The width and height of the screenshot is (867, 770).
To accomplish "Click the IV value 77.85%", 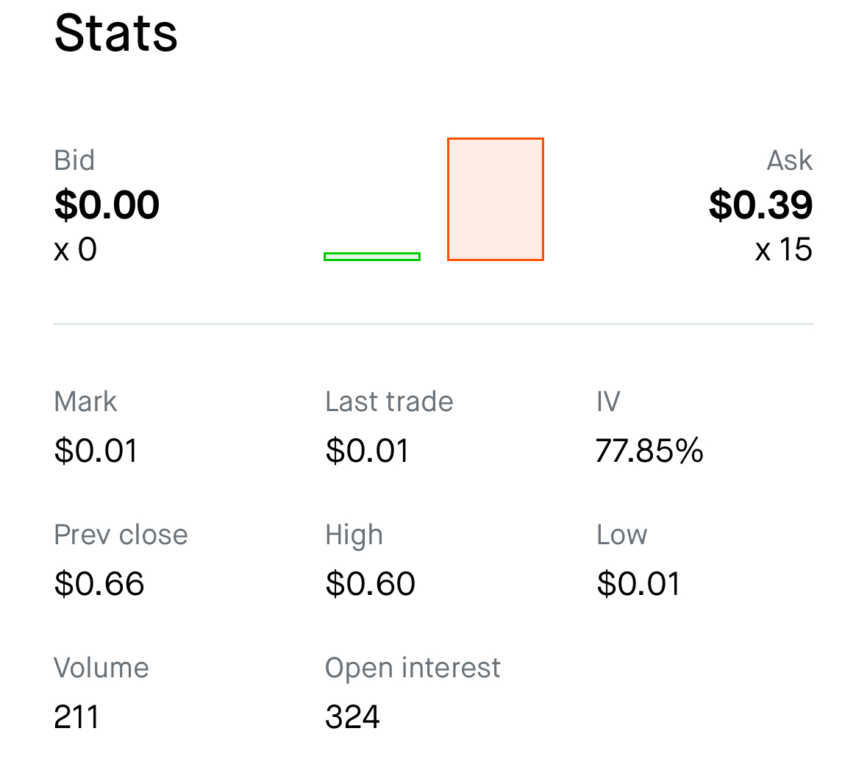I will tap(649, 450).
